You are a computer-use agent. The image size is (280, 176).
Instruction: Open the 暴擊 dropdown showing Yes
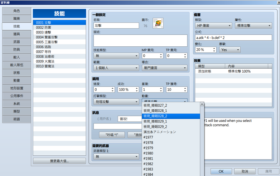pos(230,50)
